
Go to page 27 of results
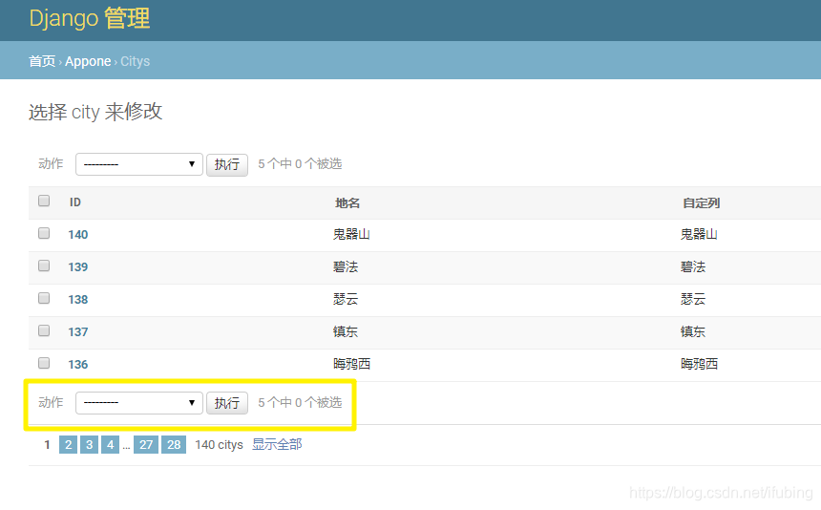tap(146, 444)
